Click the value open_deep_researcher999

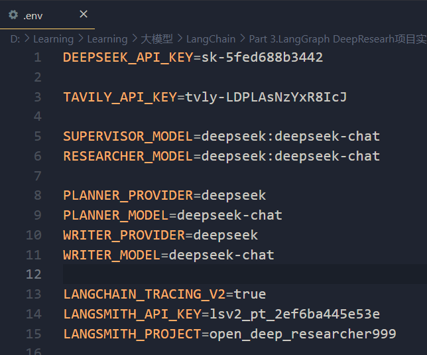coord(303,334)
